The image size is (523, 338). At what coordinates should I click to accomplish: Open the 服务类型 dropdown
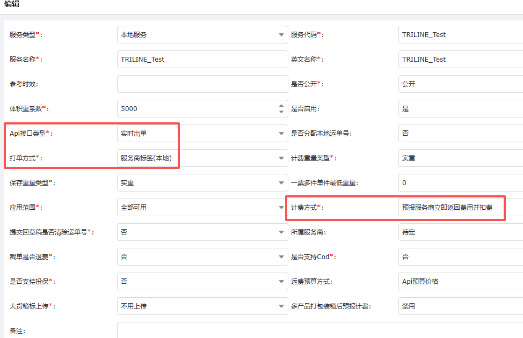pyautogui.click(x=202, y=35)
